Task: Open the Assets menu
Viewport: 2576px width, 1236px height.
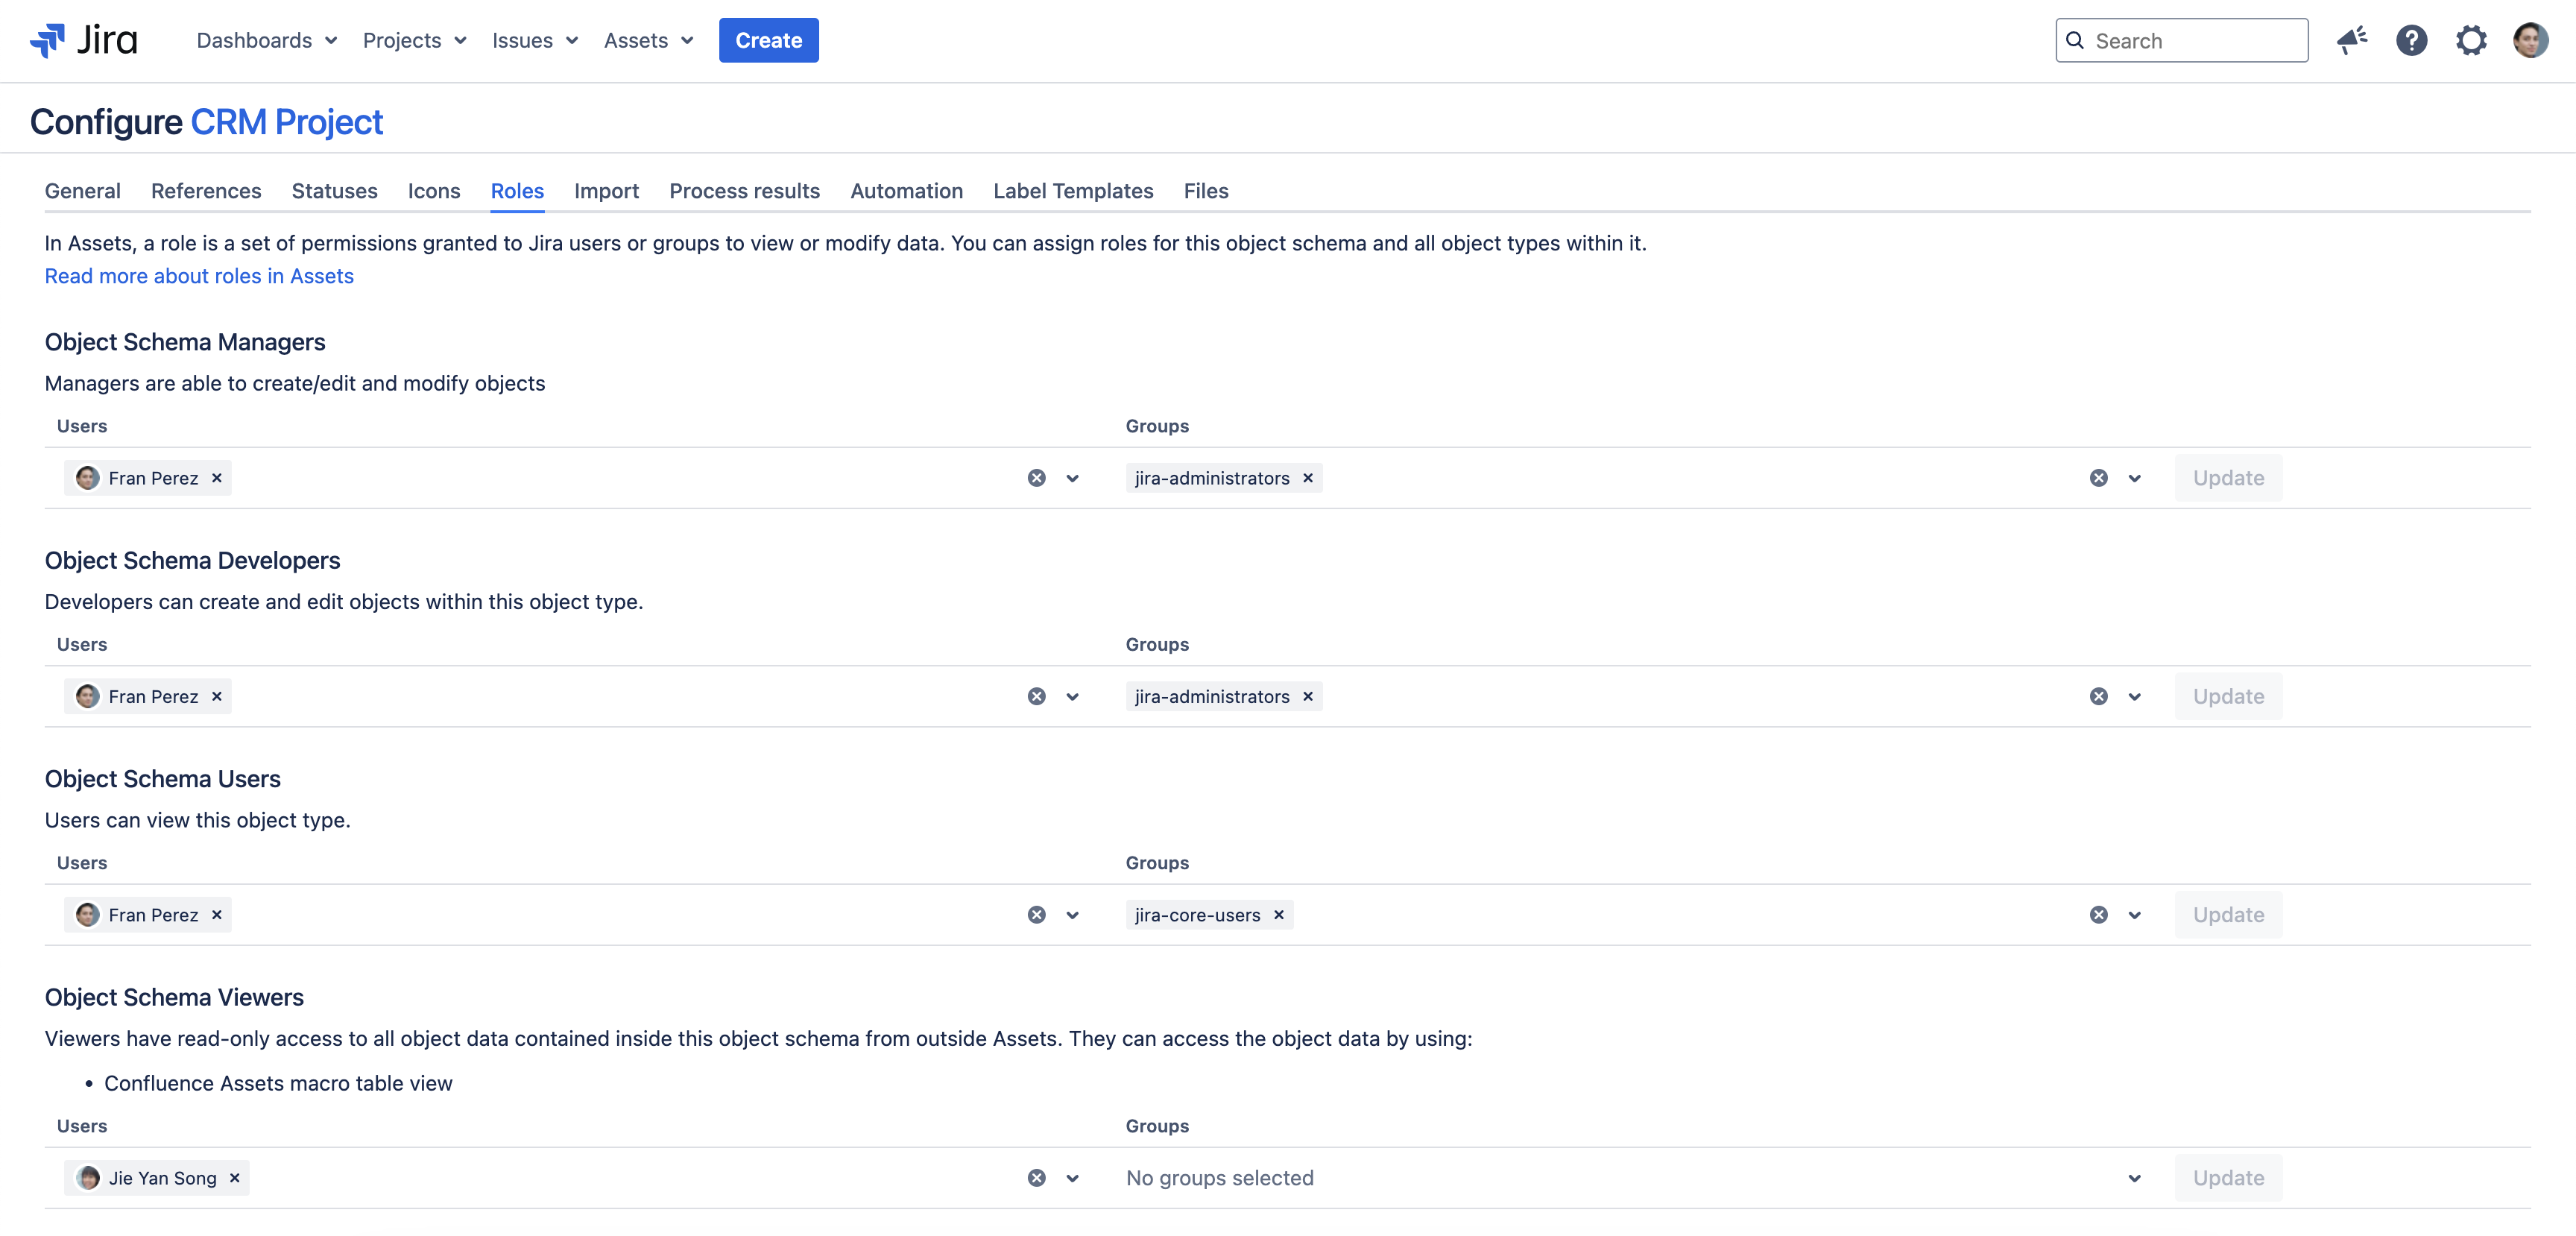Action: click(x=648, y=40)
